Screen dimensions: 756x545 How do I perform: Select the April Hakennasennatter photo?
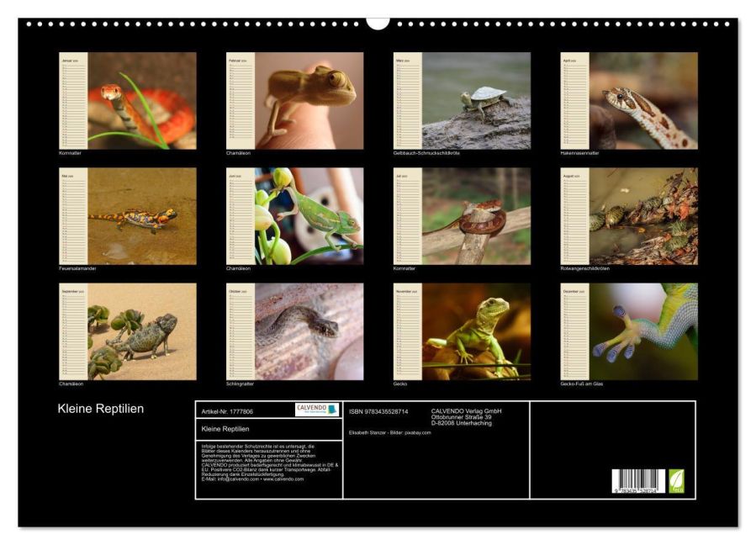point(643,100)
